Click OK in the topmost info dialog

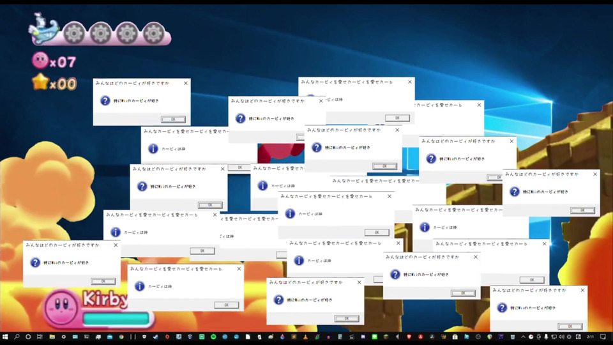coord(397,118)
